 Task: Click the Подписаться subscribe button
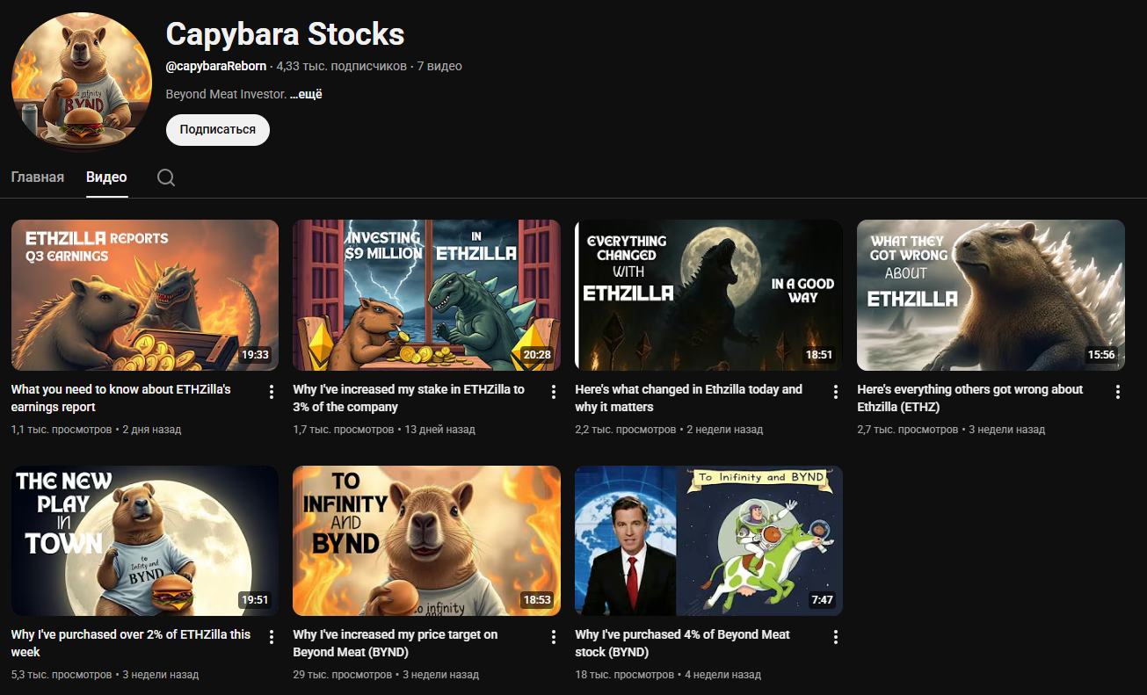point(217,129)
